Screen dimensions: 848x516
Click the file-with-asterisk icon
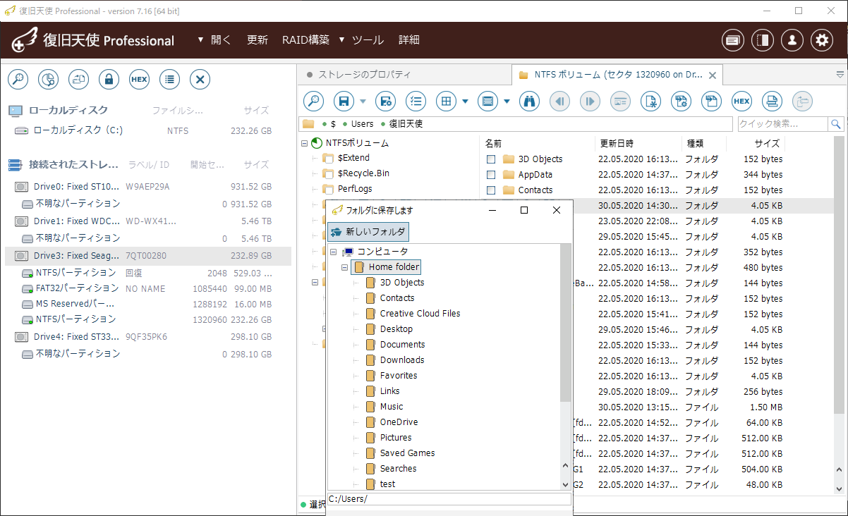tap(650, 102)
